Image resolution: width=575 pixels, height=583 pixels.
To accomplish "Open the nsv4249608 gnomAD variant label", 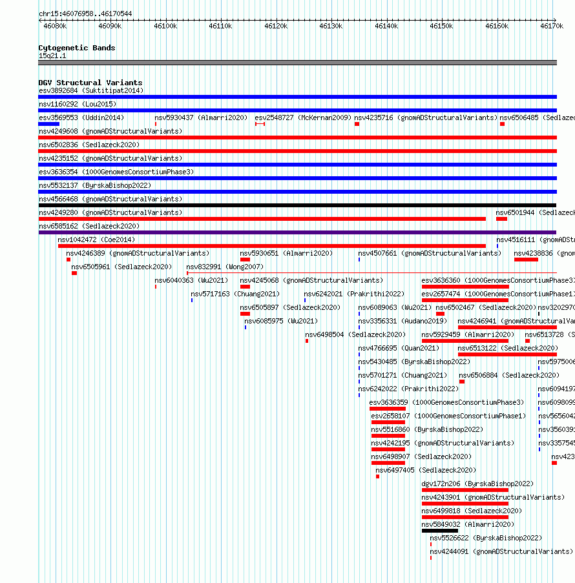I will (x=110, y=131).
